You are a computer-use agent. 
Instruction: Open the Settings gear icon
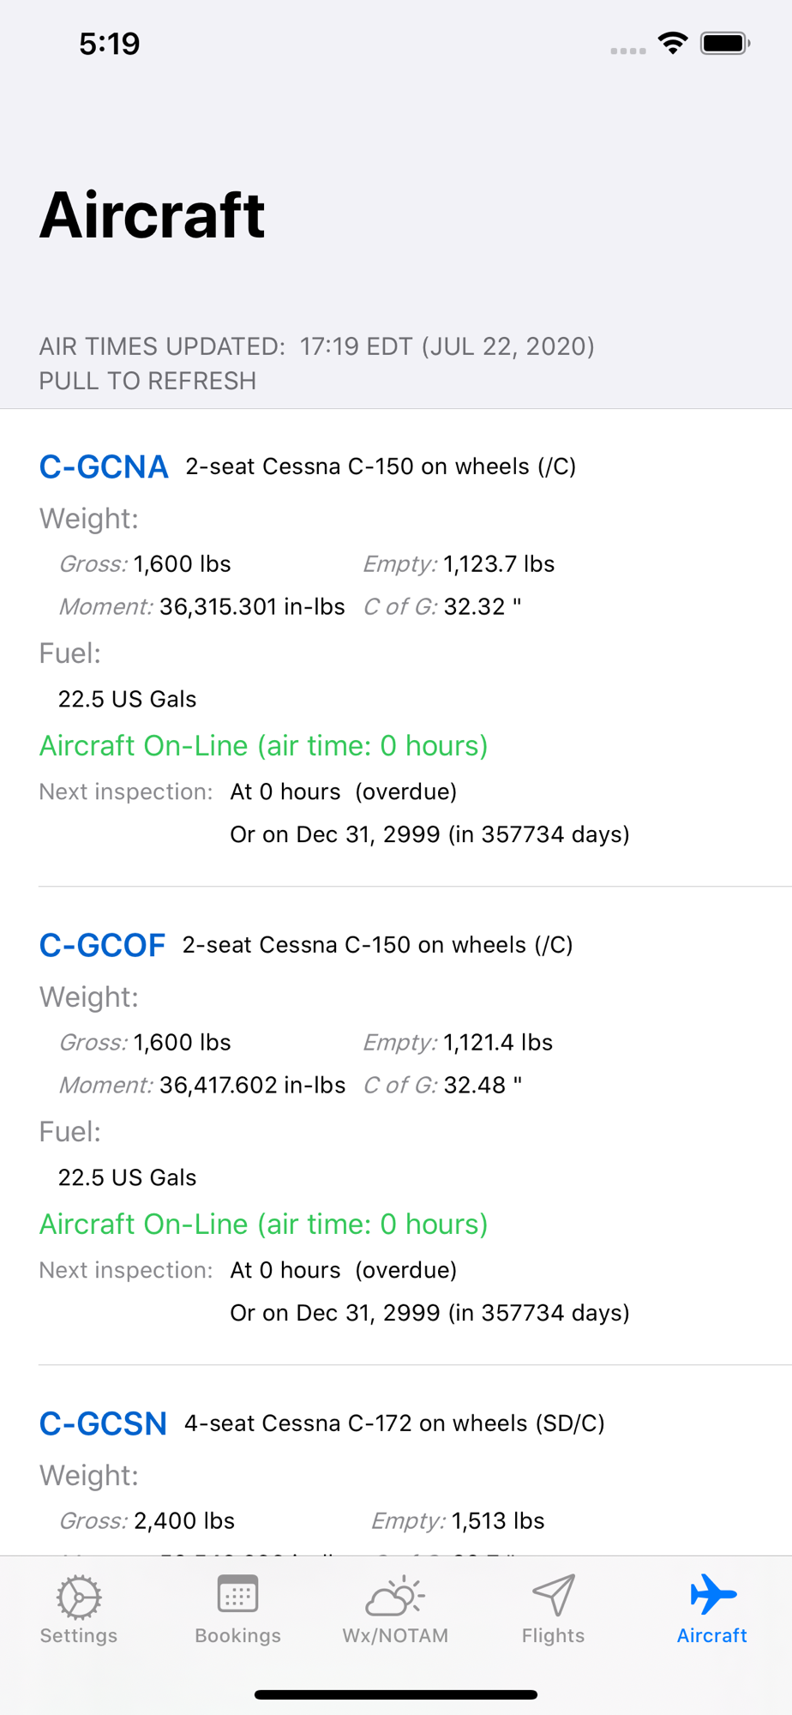79,1597
